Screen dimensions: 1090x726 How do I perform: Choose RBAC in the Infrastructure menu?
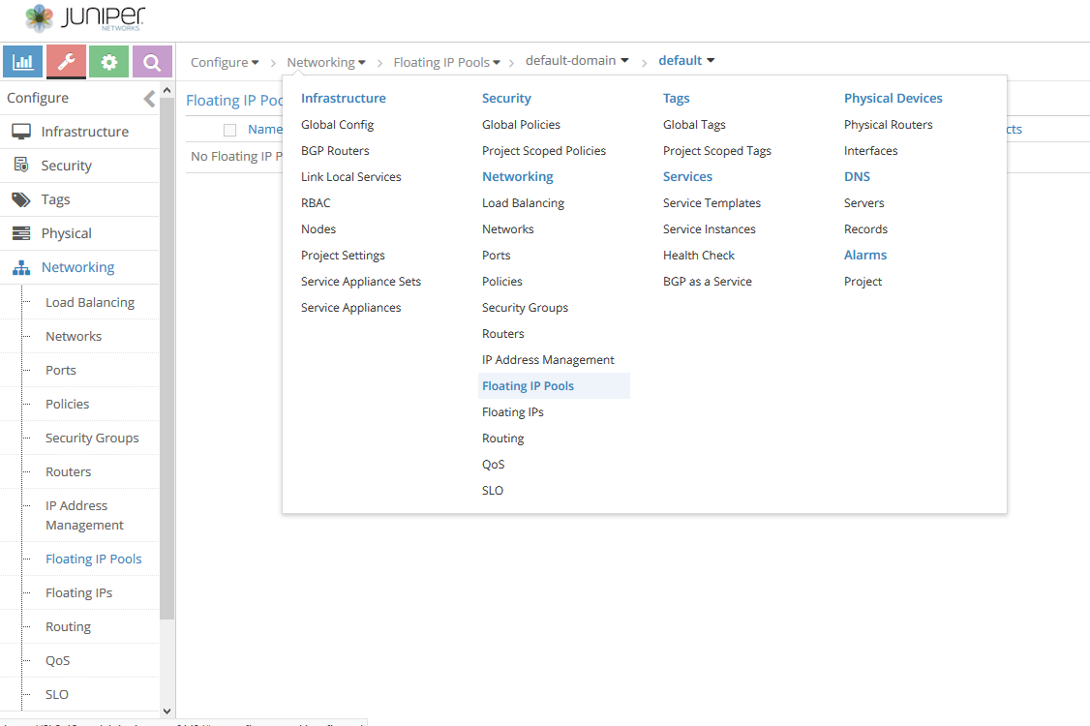tap(316, 203)
